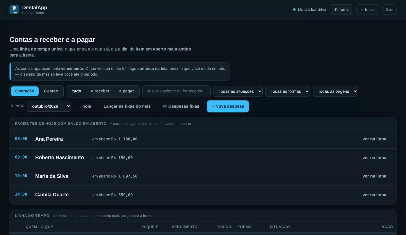The image size is (406, 235).
Task: Click ver na linha for Maria da Silva
Action: pyautogui.click(x=374, y=176)
